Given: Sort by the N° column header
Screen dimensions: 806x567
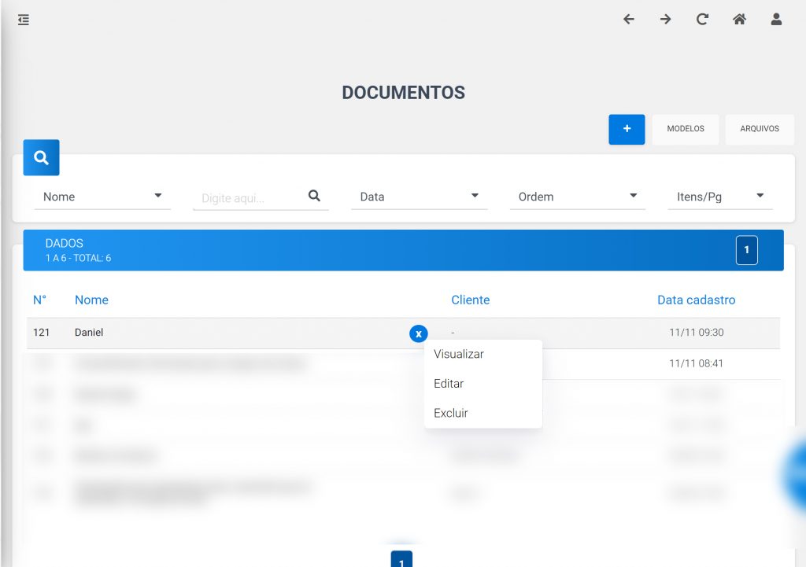Looking at the screenshot, I should coord(39,300).
